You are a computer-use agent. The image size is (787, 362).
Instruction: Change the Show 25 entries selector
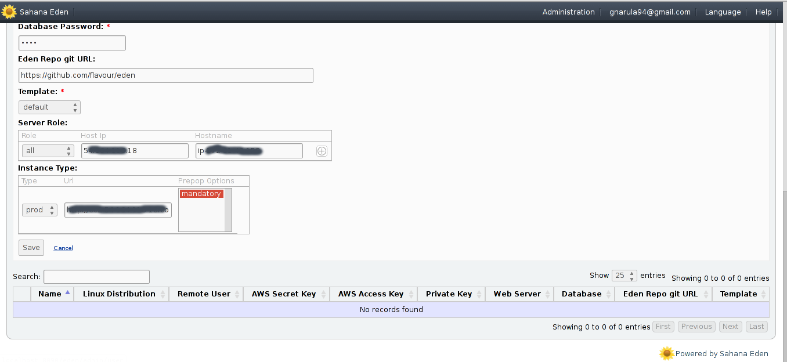click(624, 276)
